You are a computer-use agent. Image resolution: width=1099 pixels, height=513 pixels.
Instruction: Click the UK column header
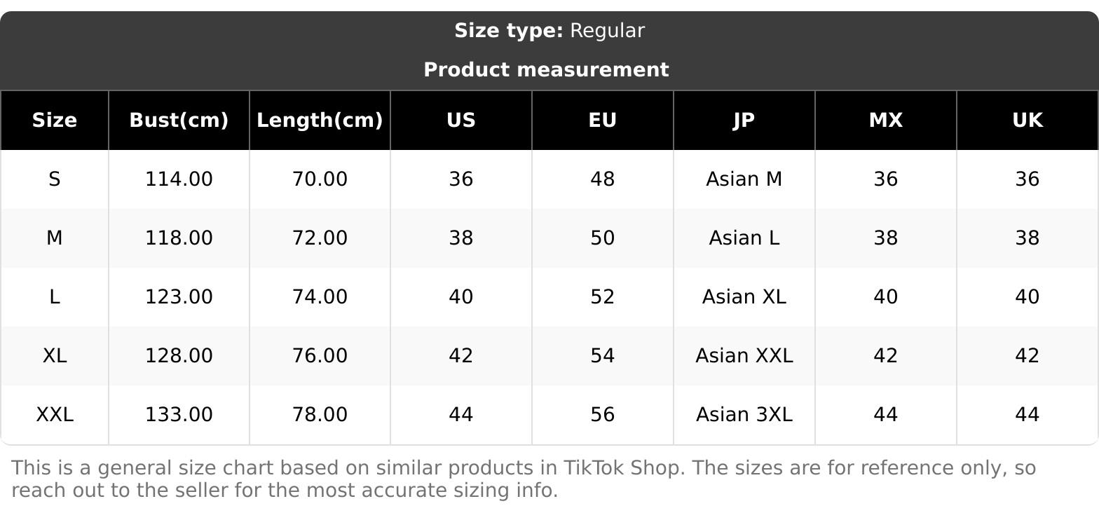[1027, 121]
